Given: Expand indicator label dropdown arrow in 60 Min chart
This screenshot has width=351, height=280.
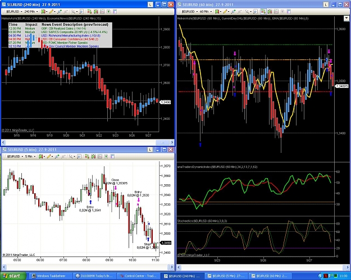Looking at the screenshot, I should pyautogui.click(x=347, y=18).
